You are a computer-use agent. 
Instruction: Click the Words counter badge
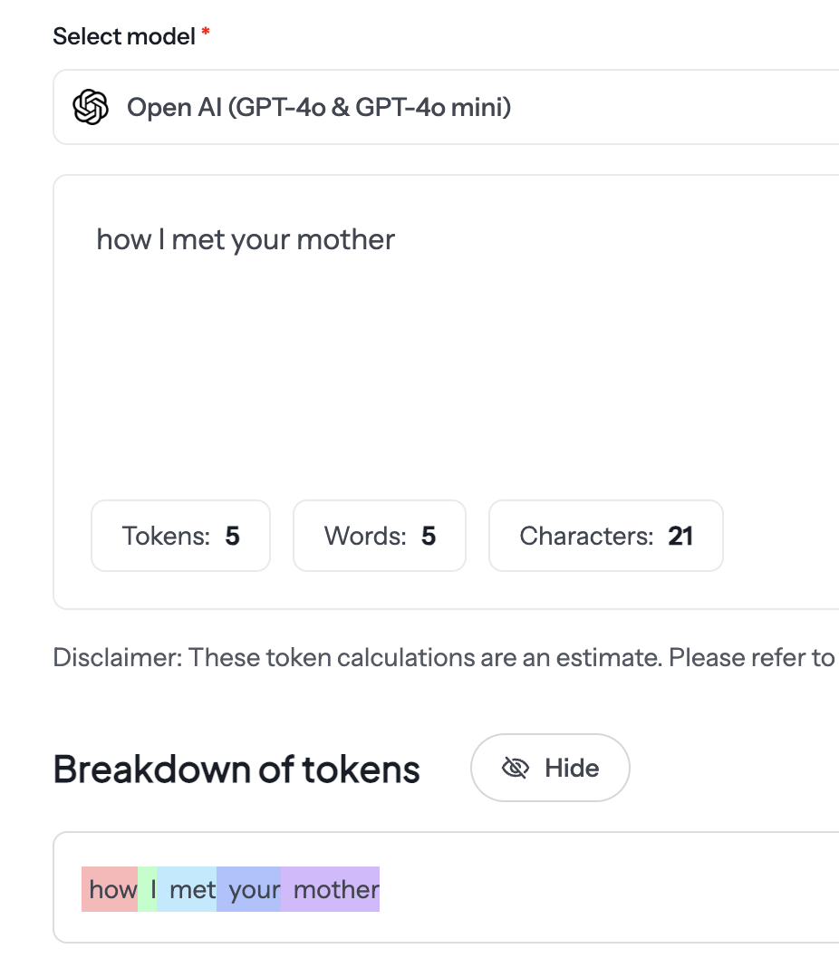pyautogui.click(x=379, y=536)
